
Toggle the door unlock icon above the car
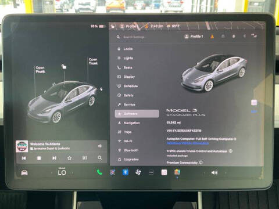coord(64,67)
